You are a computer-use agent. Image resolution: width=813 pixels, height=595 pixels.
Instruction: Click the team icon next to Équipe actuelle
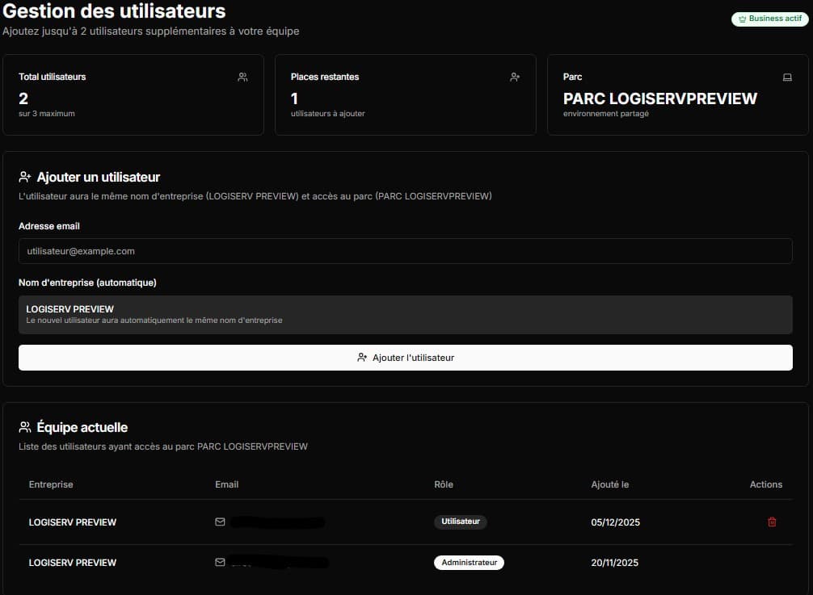(x=23, y=426)
